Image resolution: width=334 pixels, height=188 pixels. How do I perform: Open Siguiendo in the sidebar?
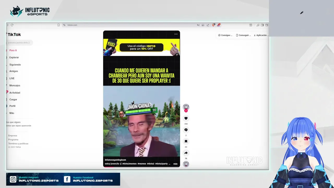(15, 65)
